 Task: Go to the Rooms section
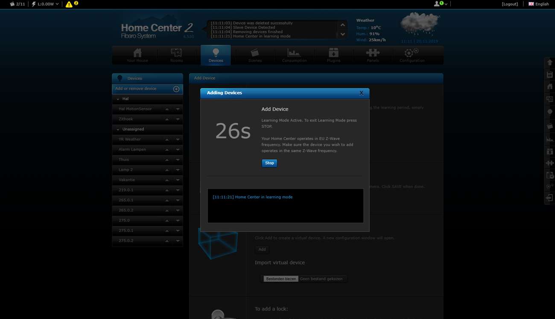coord(176,55)
